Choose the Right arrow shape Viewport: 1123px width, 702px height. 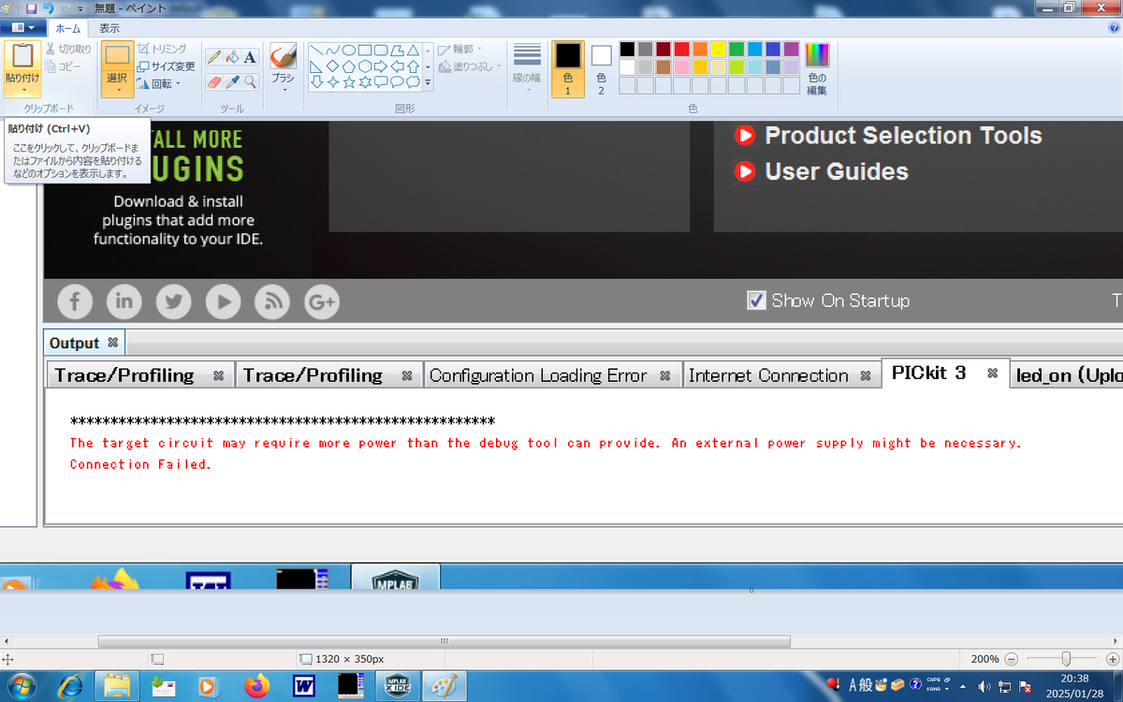pos(380,66)
